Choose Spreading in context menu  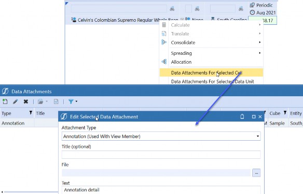[211, 53]
